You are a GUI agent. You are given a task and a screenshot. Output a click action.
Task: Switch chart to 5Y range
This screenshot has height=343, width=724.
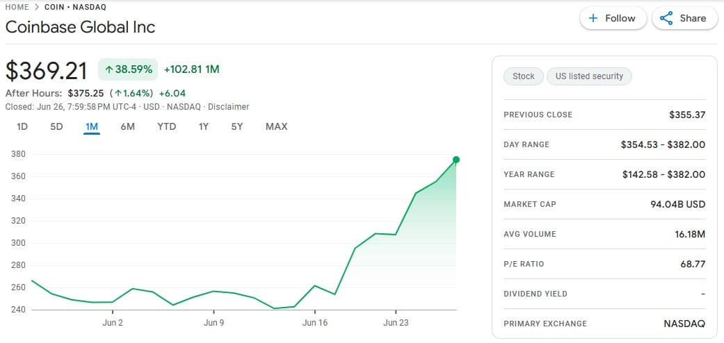237,126
